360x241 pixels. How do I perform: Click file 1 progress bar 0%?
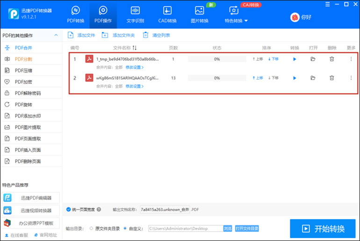tap(217, 59)
